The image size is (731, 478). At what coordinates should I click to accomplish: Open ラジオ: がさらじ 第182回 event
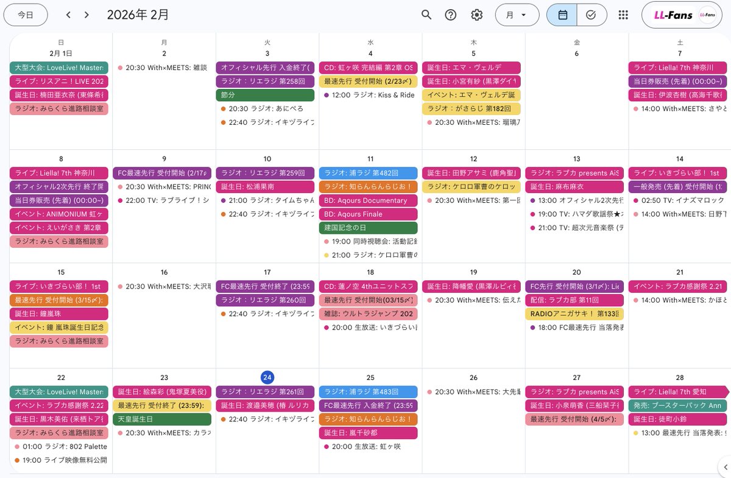pyautogui.click(x=471, y=108)
